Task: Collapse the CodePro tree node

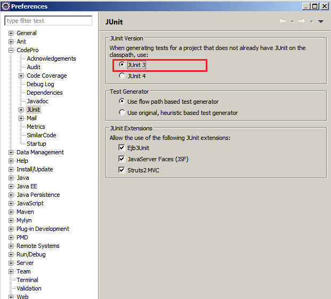Action: click(x=11, y=51)
